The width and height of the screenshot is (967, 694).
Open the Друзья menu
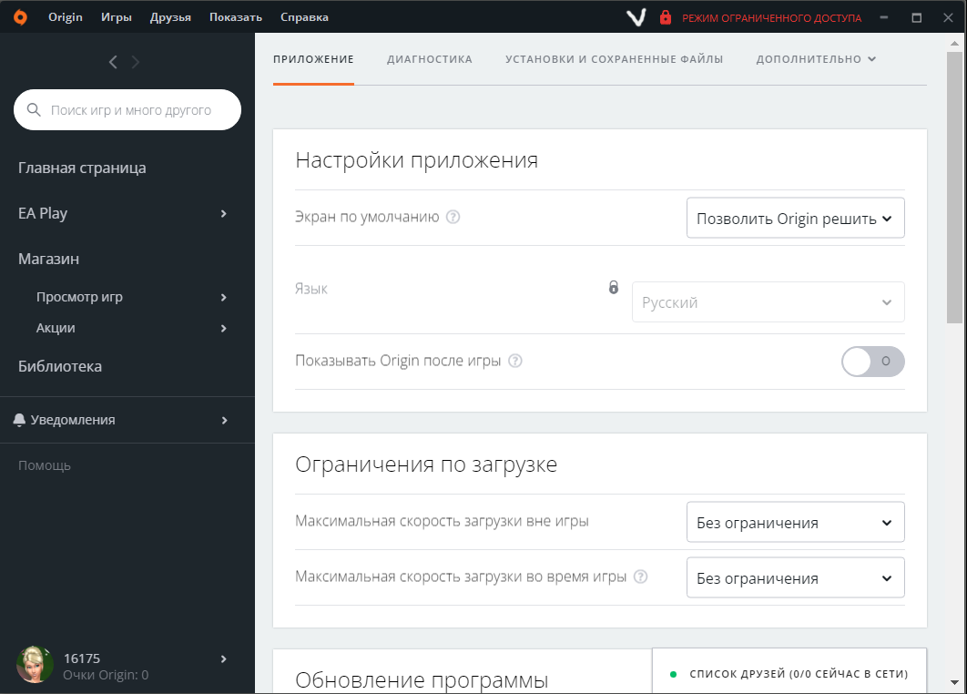pyautogui.click(x=170, y=17)
